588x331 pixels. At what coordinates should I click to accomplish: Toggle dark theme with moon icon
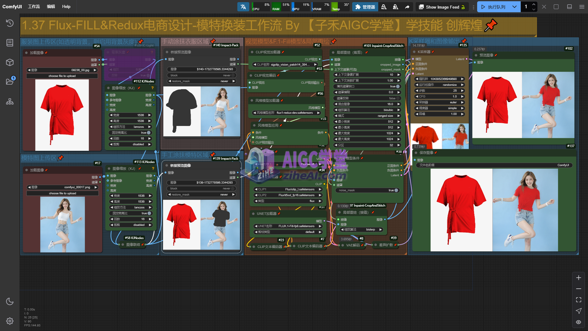point(10,302)
